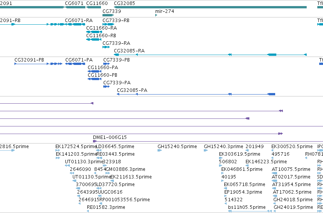Open EST EK046861.5prime
The height and width of the screenshot is (213, 323).
242,169
